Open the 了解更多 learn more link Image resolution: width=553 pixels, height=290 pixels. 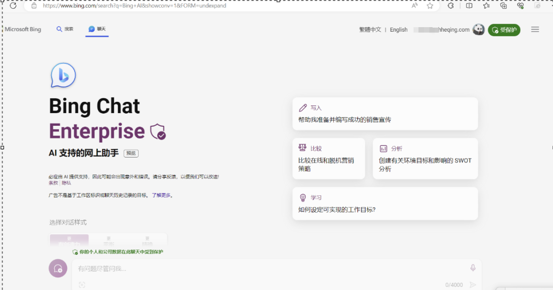click(161, 195)
